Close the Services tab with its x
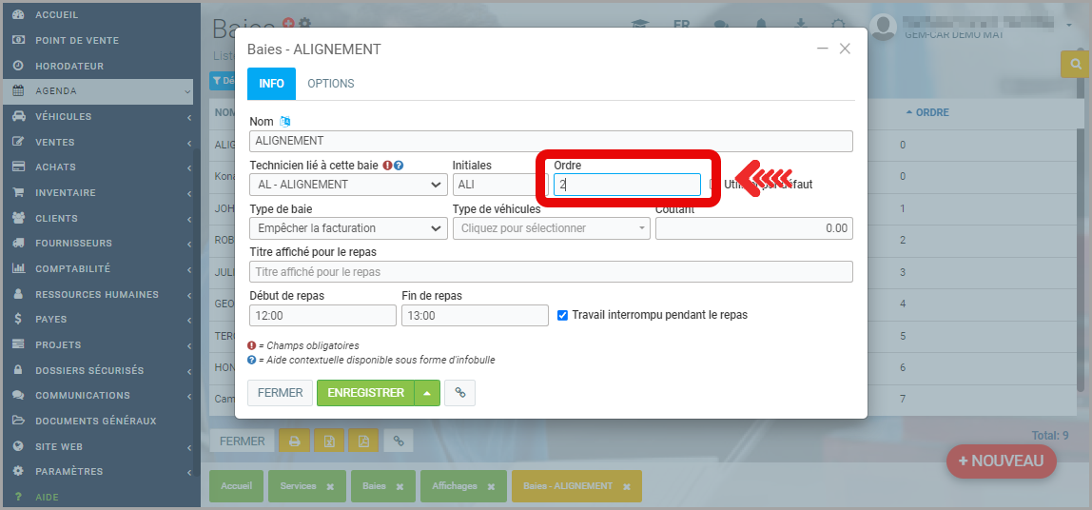This screenshot has width=1092, height=510. click(330, 486)
